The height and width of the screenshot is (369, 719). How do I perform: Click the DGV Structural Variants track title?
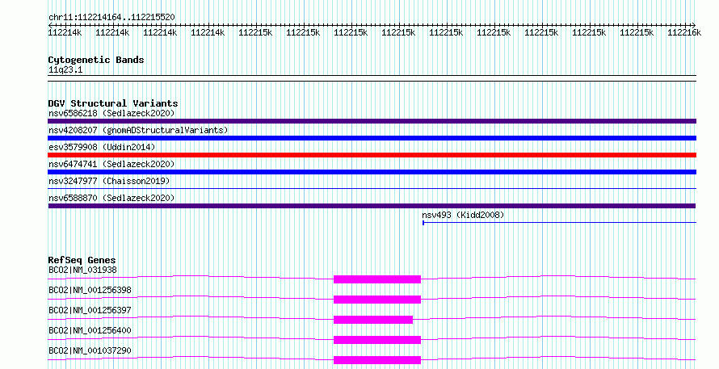click(x=113, y=103)
